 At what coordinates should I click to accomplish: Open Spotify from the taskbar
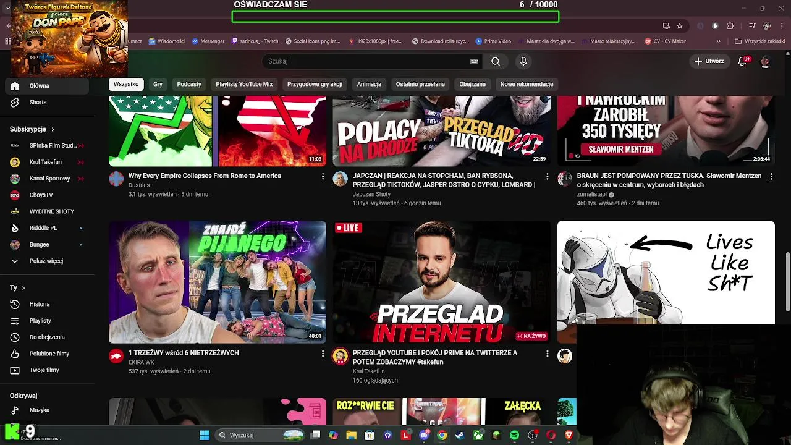(x=514, y=435)
